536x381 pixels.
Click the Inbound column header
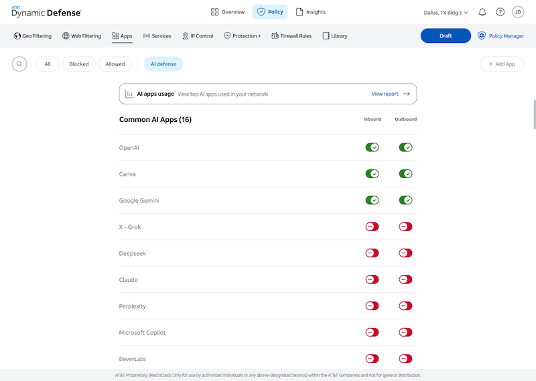(x=373, y=119)
